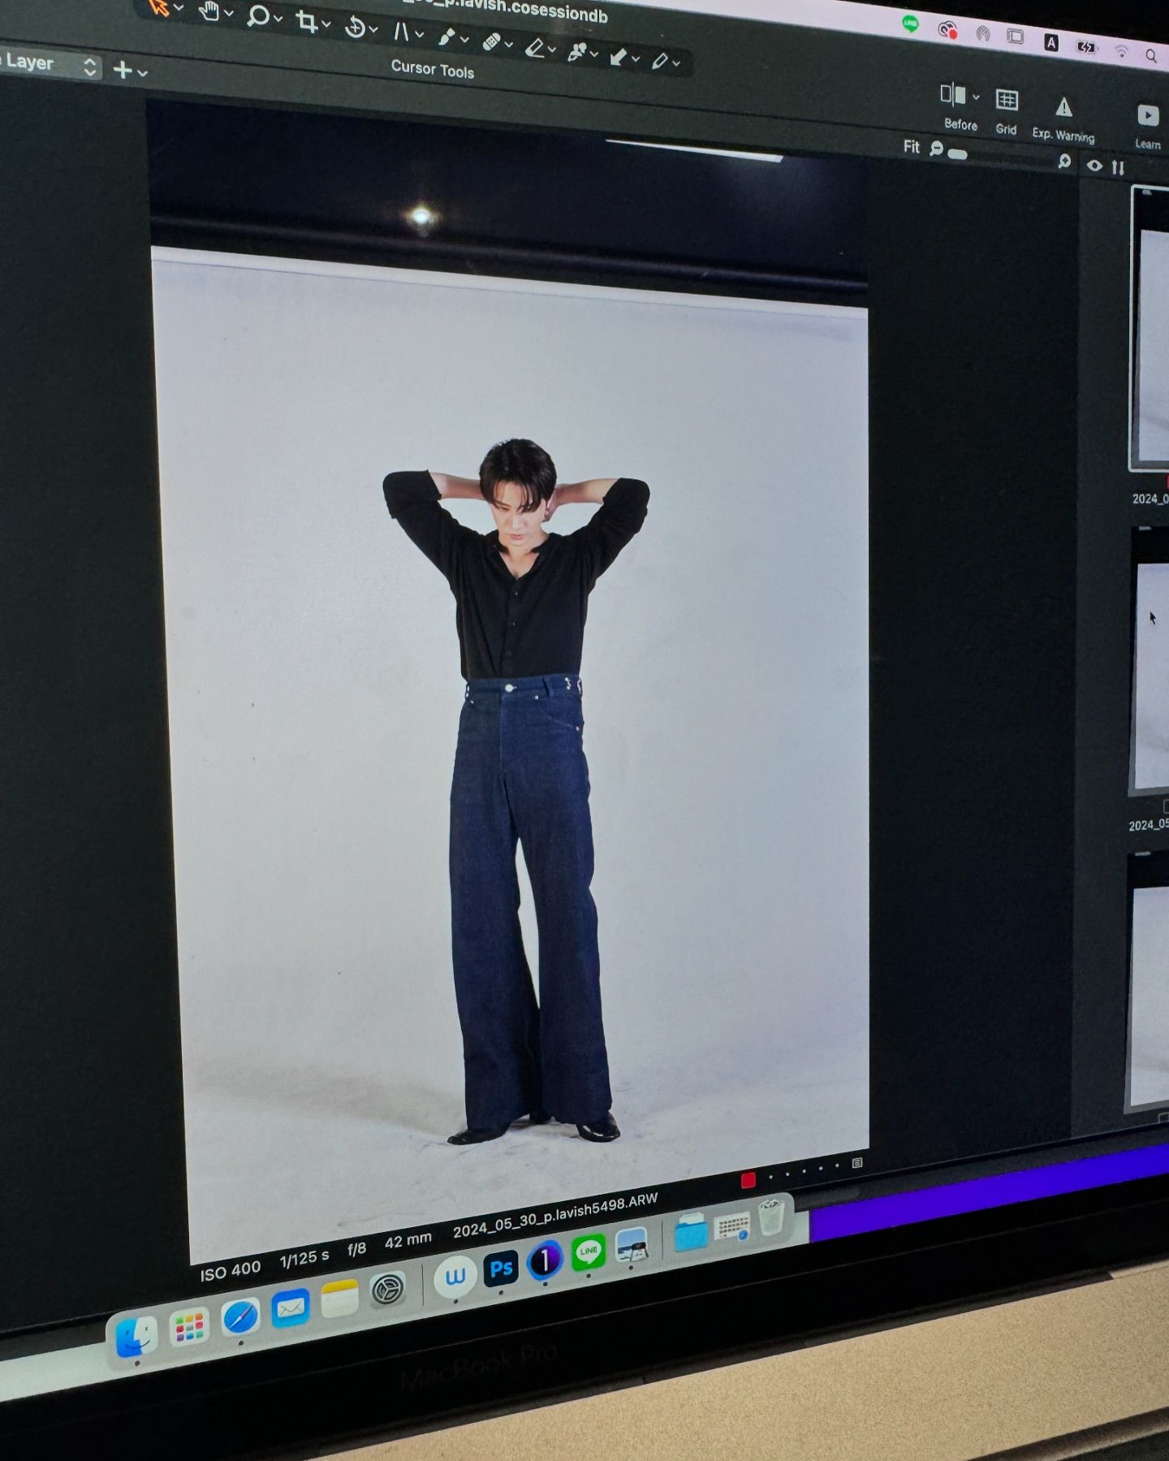Open Launchpad from the Dock
Image resolution: width=1169 pixels, height=1461 pixels.
[x=189, y=1329]
